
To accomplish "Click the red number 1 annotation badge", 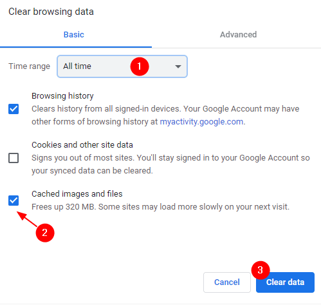I will [x=140, y=66].
